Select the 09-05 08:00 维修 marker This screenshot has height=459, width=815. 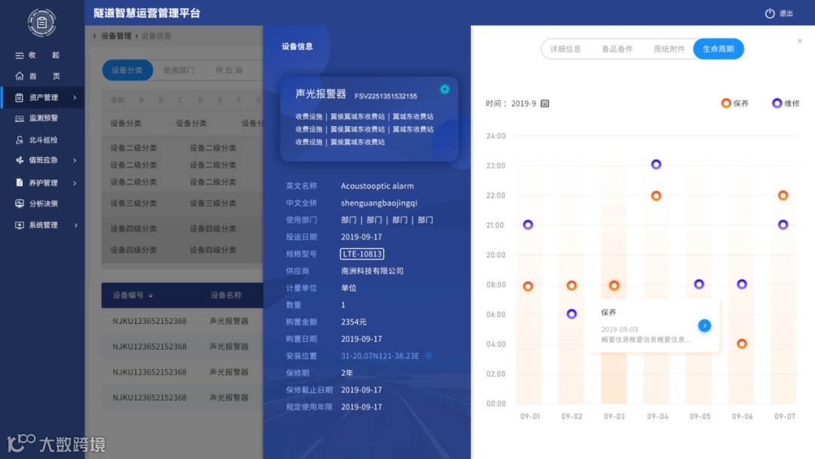[x=699, y=284]
